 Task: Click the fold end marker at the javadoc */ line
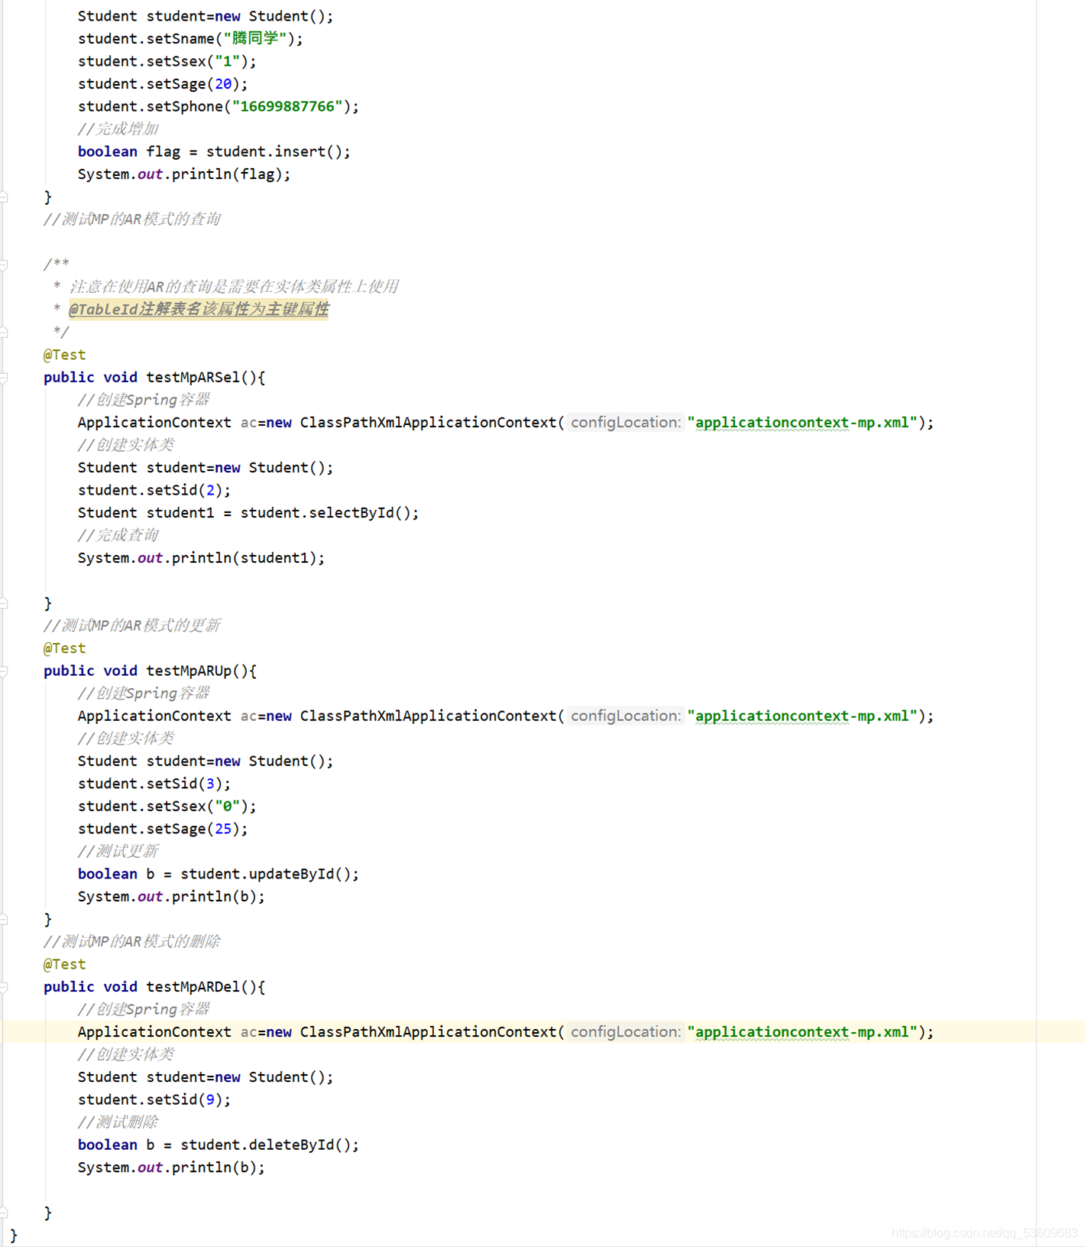click(4, 333)
